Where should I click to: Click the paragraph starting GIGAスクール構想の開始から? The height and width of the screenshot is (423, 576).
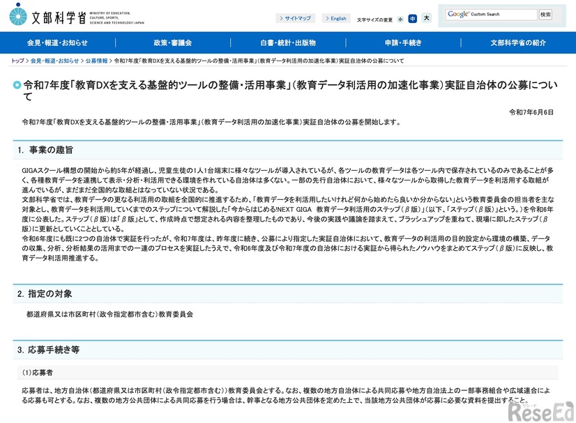pos(287,180)
